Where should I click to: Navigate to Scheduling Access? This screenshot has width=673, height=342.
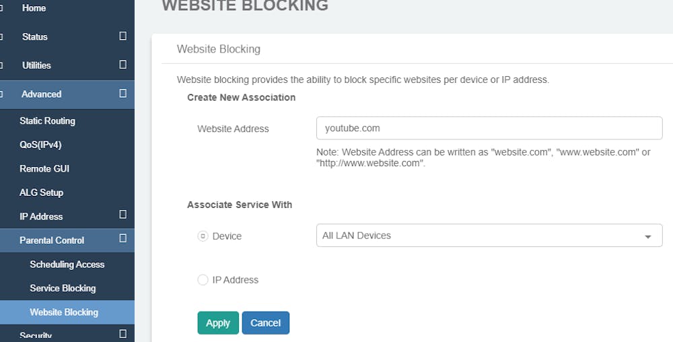(x=67, y=265)
